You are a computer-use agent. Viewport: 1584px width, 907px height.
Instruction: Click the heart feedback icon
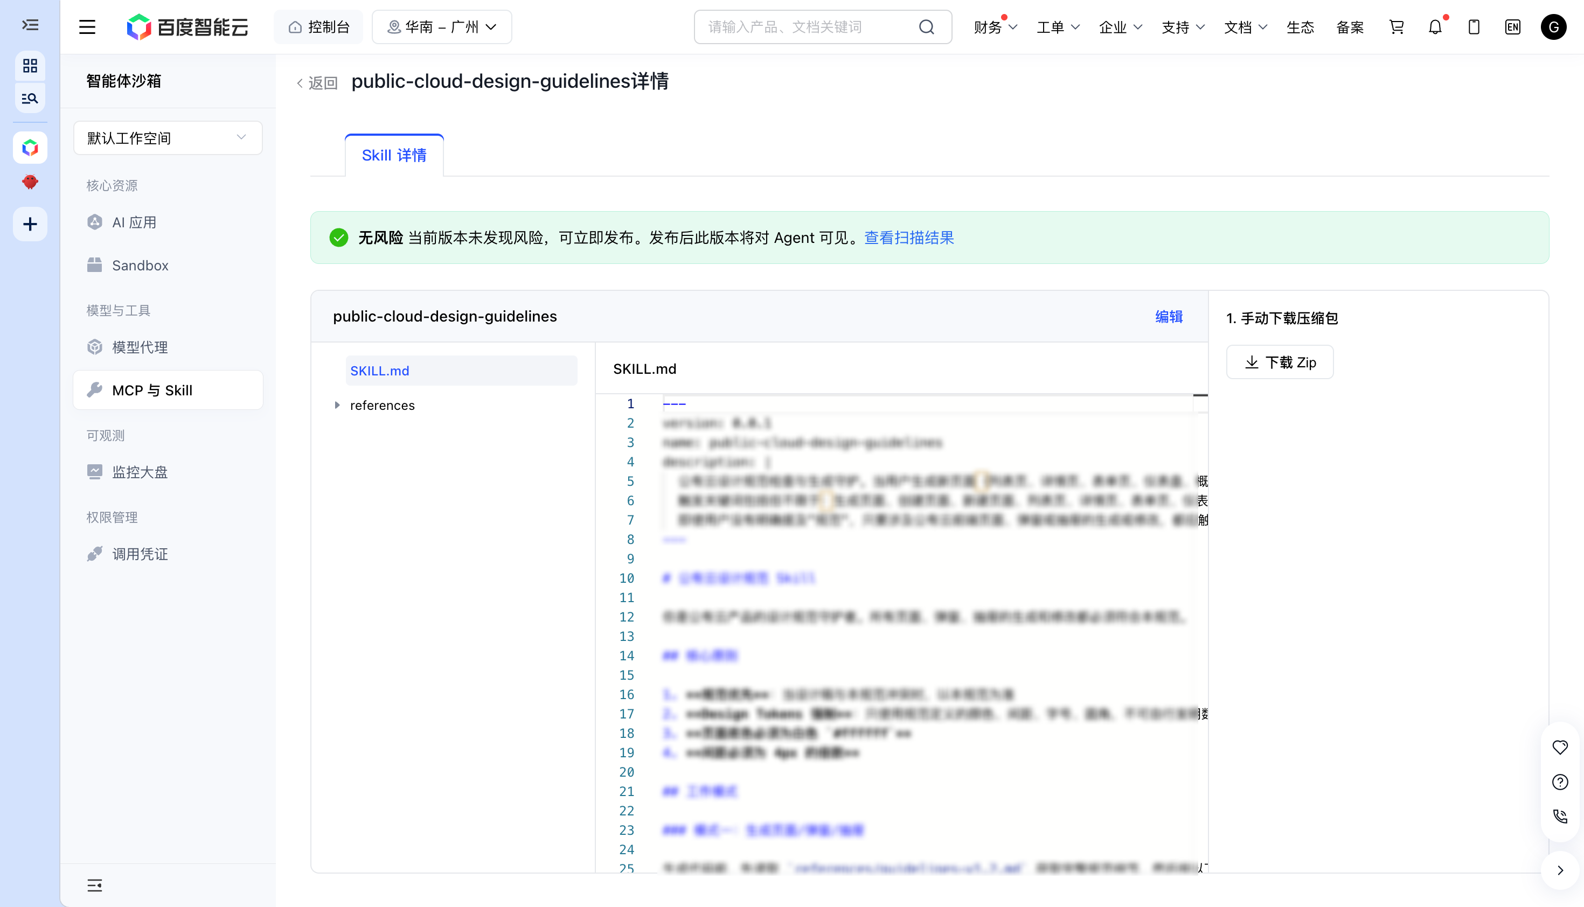(x=1560, y=747)
